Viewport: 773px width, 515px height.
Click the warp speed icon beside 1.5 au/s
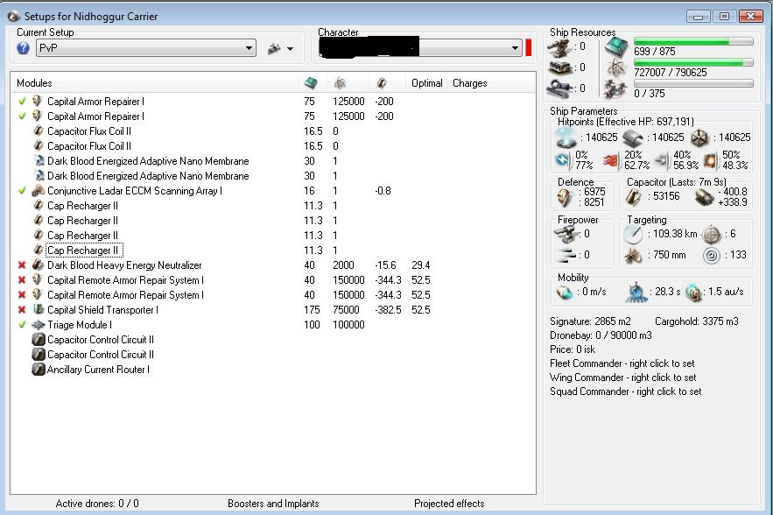click(x=693, y=292)
